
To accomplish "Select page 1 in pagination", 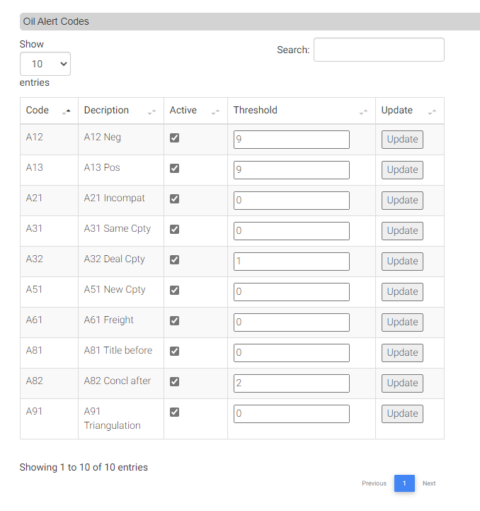I will [404, 483].
